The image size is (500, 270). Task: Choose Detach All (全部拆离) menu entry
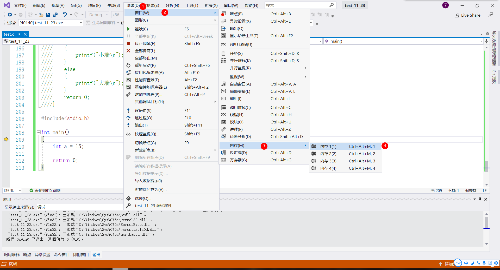click(x=171, y=51)
